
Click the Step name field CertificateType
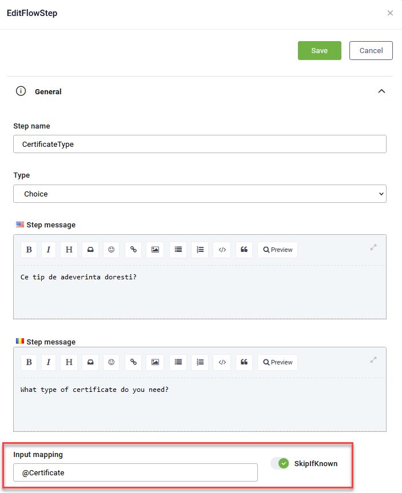(x=200, y=144)
